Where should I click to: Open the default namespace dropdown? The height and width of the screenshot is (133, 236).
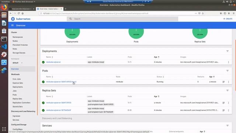(17, 63)
